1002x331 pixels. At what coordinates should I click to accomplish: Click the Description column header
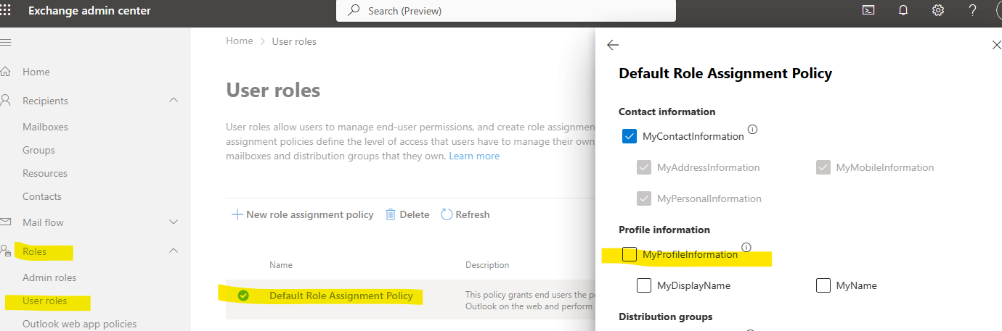pos(487,265)
